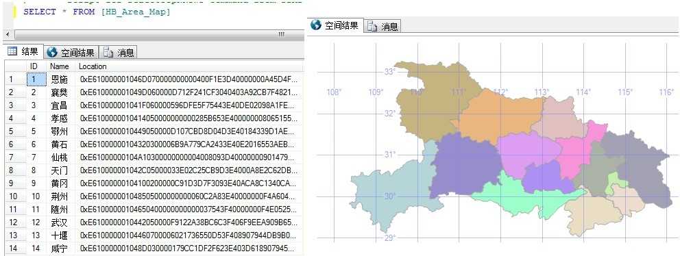
Task: Switch to the 结果 tab in left window
Action: coord(24,52)
